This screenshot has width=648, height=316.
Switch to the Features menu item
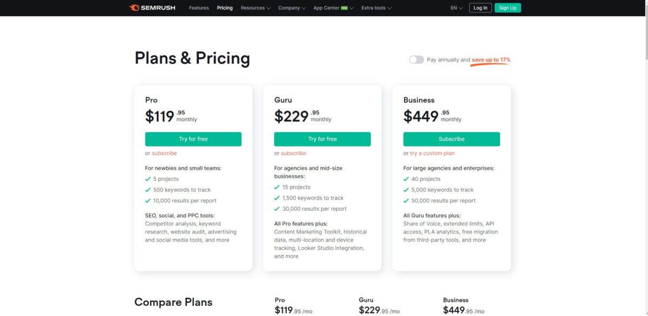pyautogui.click(x=199, y=8)
